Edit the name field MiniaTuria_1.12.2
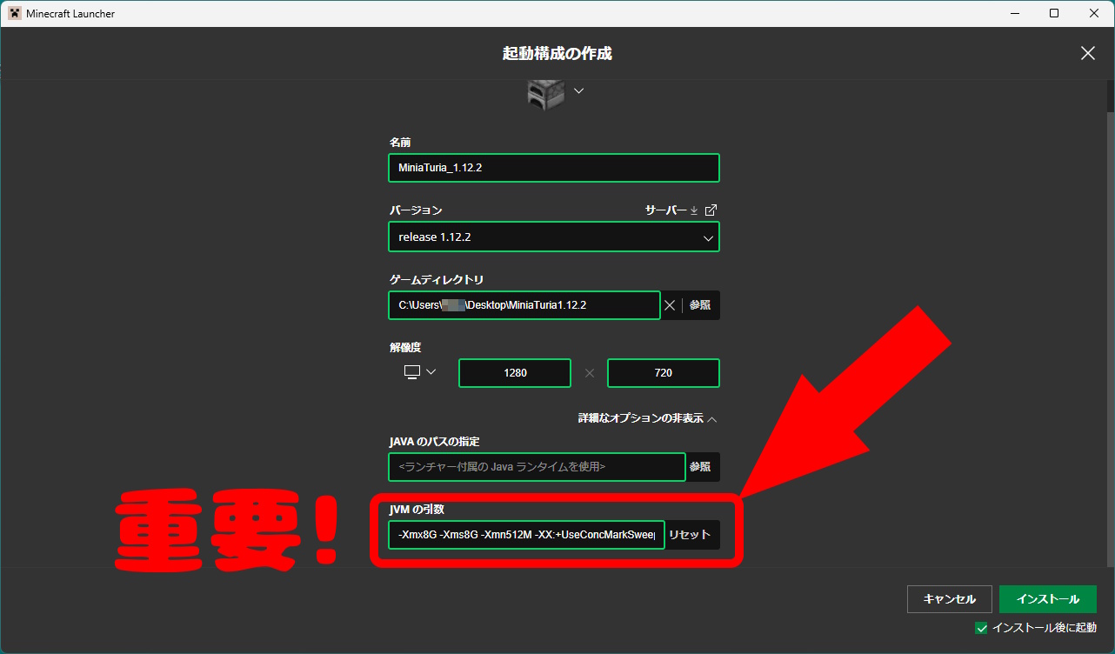The height and width of the screenshot is (654, 1115). point(554,168)
